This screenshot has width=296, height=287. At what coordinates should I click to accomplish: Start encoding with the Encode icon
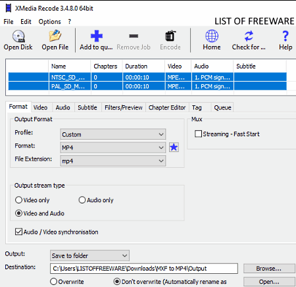pyautogui.click(x=170, y=36)
